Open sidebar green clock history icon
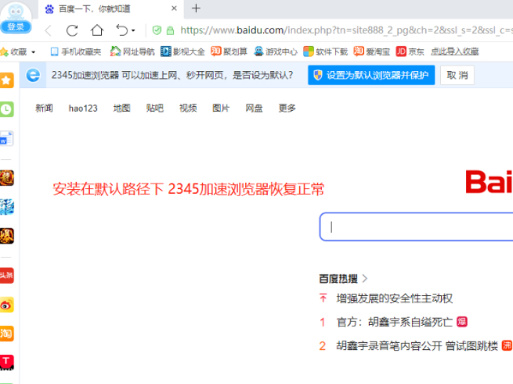513x384 pixels. tap(6, 110)
